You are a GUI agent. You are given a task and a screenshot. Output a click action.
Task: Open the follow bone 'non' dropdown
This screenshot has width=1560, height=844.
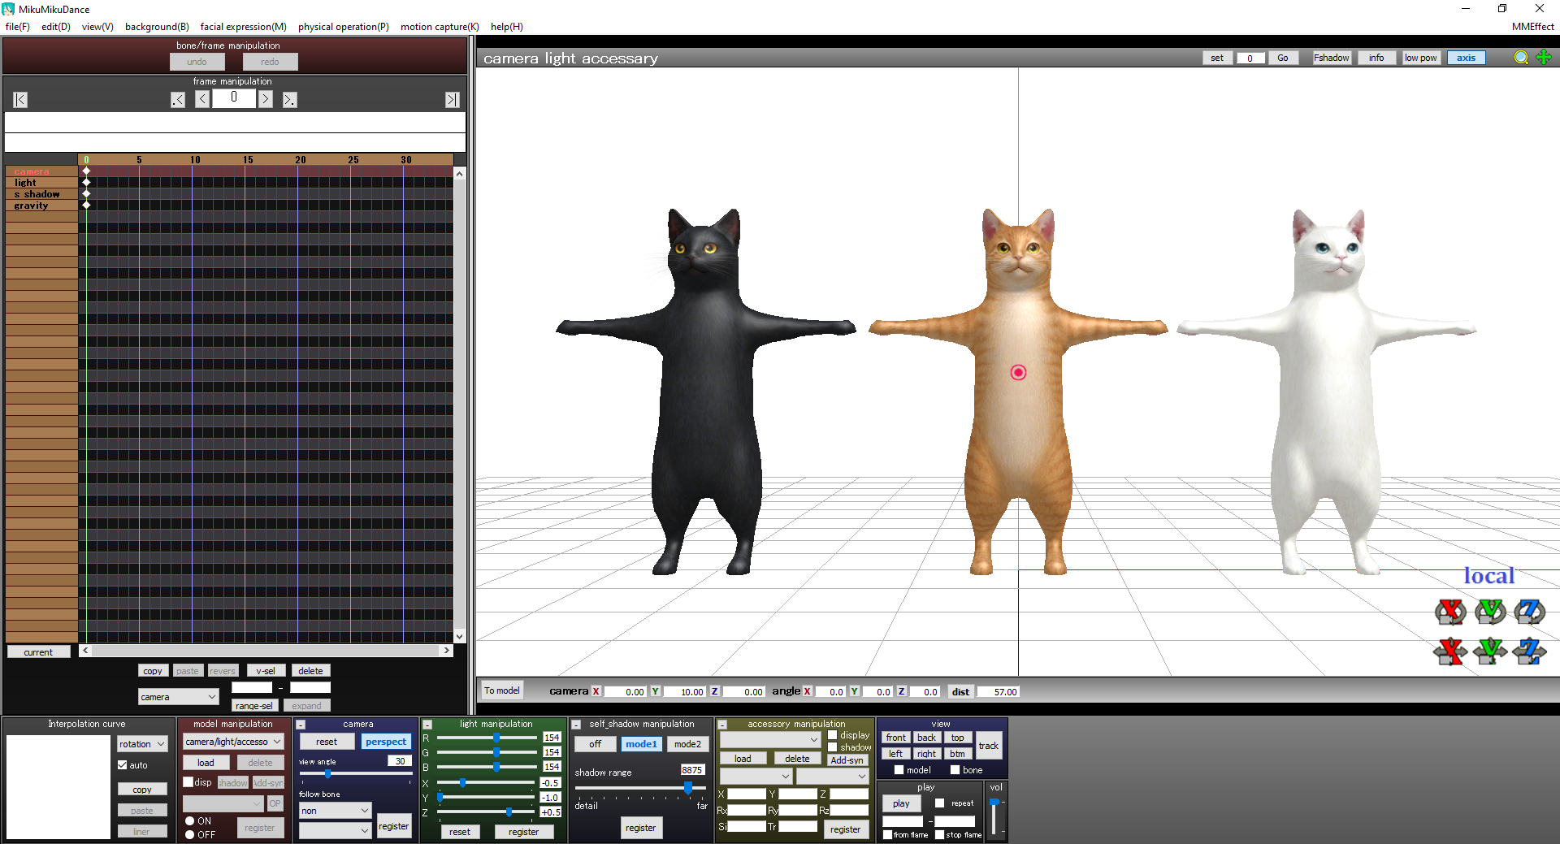coord(335,811)
